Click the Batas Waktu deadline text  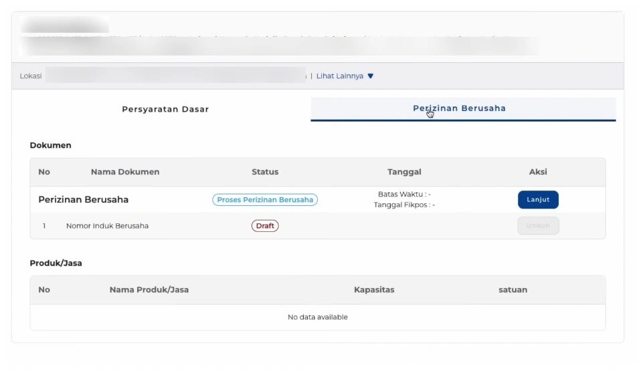pyautogui.click(x=404, y=195)
